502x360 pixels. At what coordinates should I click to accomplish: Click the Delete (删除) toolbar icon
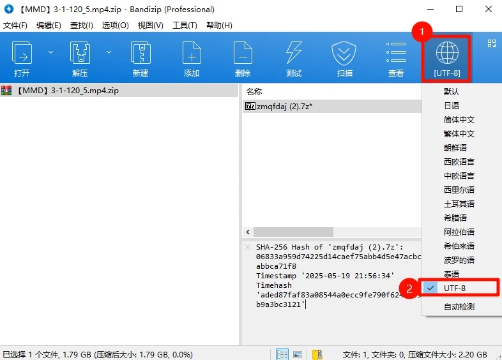tap(243, 59)
